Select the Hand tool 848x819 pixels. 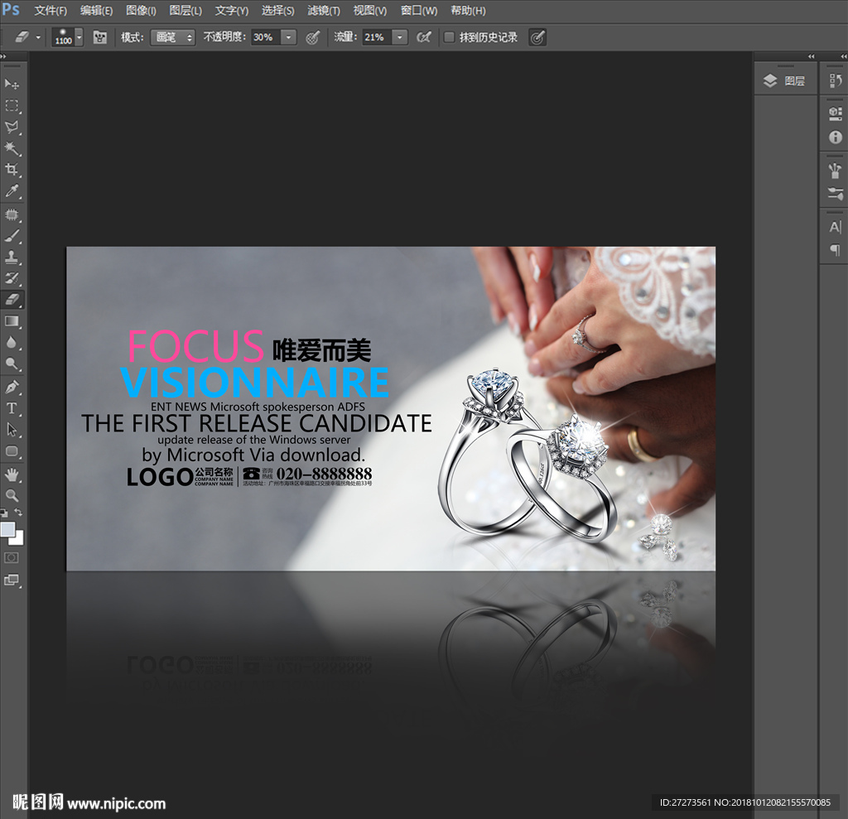pyautogui.click(x=12, y=475)
